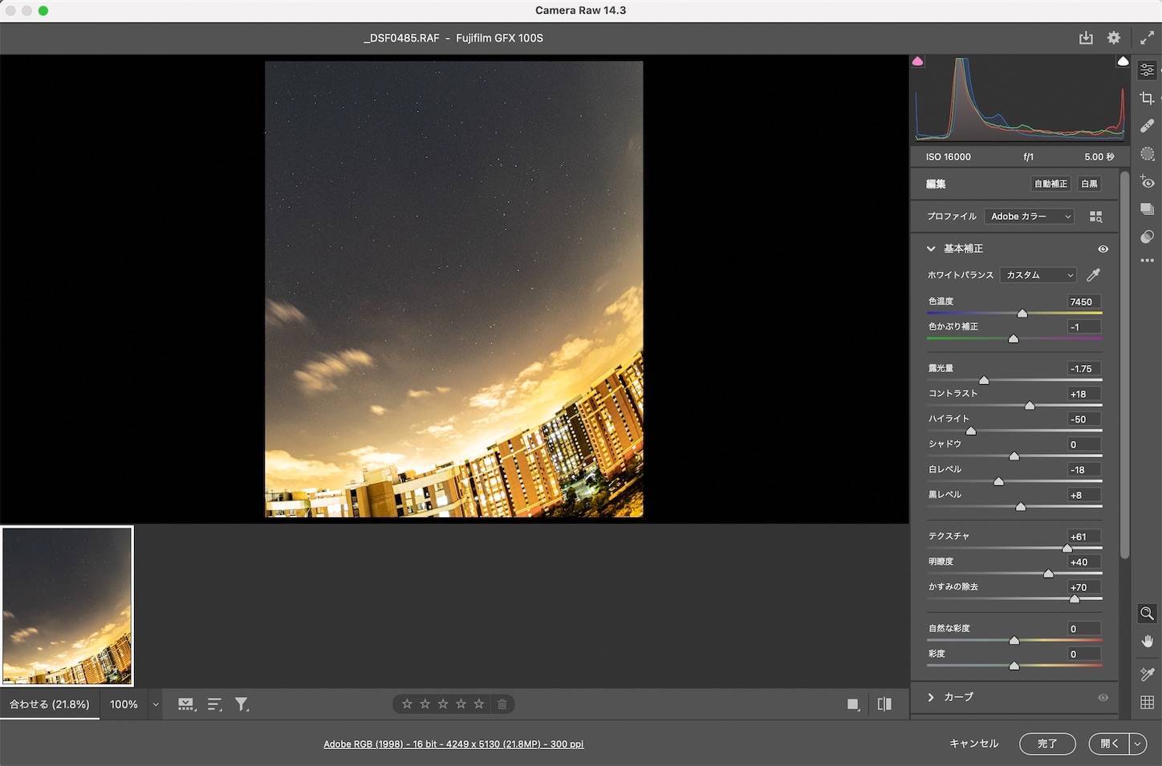
Task: Click the save image download icon
Action: 1086,38
